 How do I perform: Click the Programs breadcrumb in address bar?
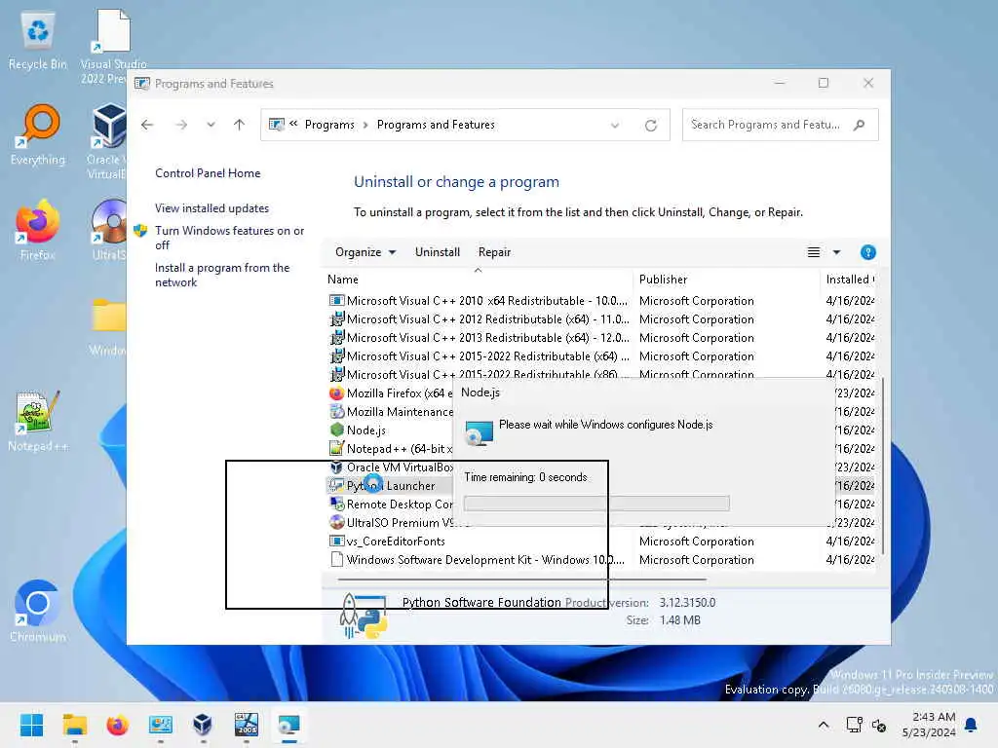click(329, 125)
